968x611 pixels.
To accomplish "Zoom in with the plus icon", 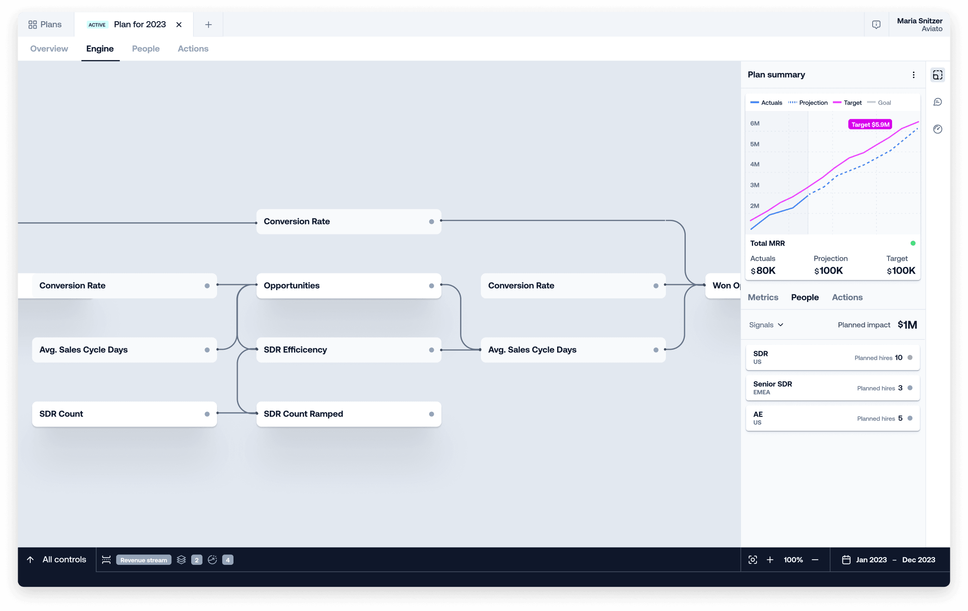I will coord(770,560).
